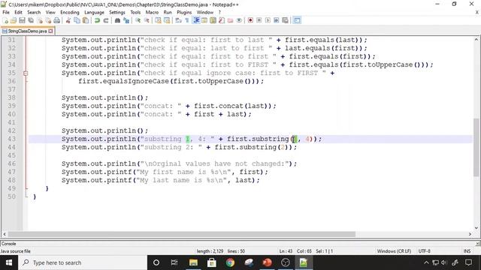Click the Copy toolbar icon

click(77, 20)
